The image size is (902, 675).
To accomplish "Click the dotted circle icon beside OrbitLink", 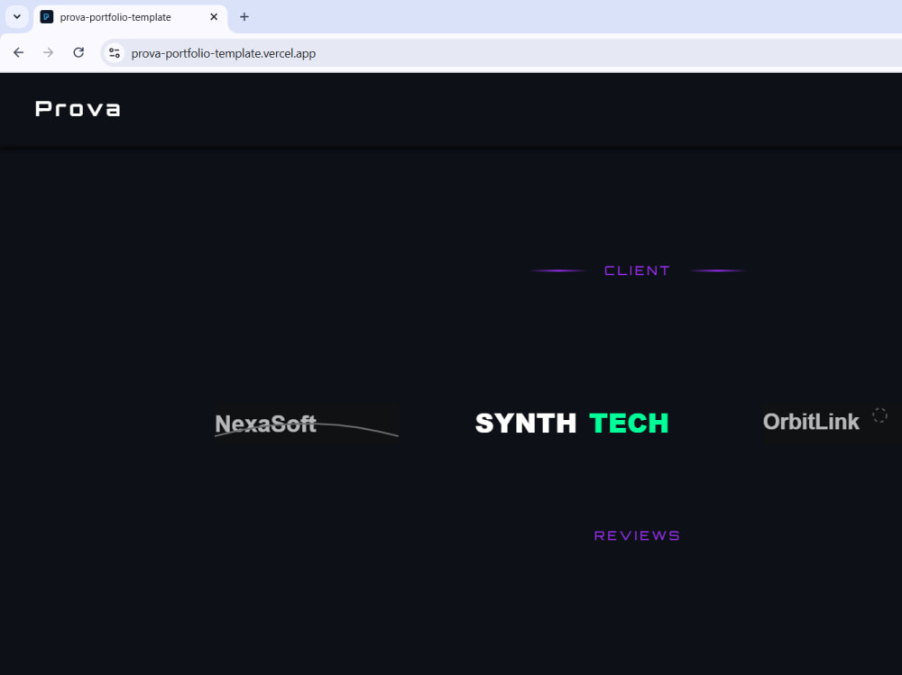I will tap(879, 415).
